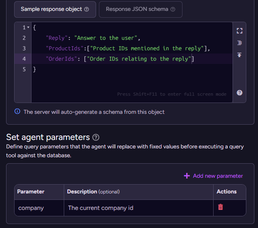The width and height of the screenshot is (258, 228).
Task: Click the company parameter name field
Action: click(39, 208)
